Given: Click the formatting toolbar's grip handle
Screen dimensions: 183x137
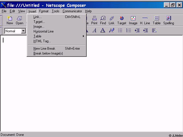Looking at the screenshot, I should [x=1, y=31].
